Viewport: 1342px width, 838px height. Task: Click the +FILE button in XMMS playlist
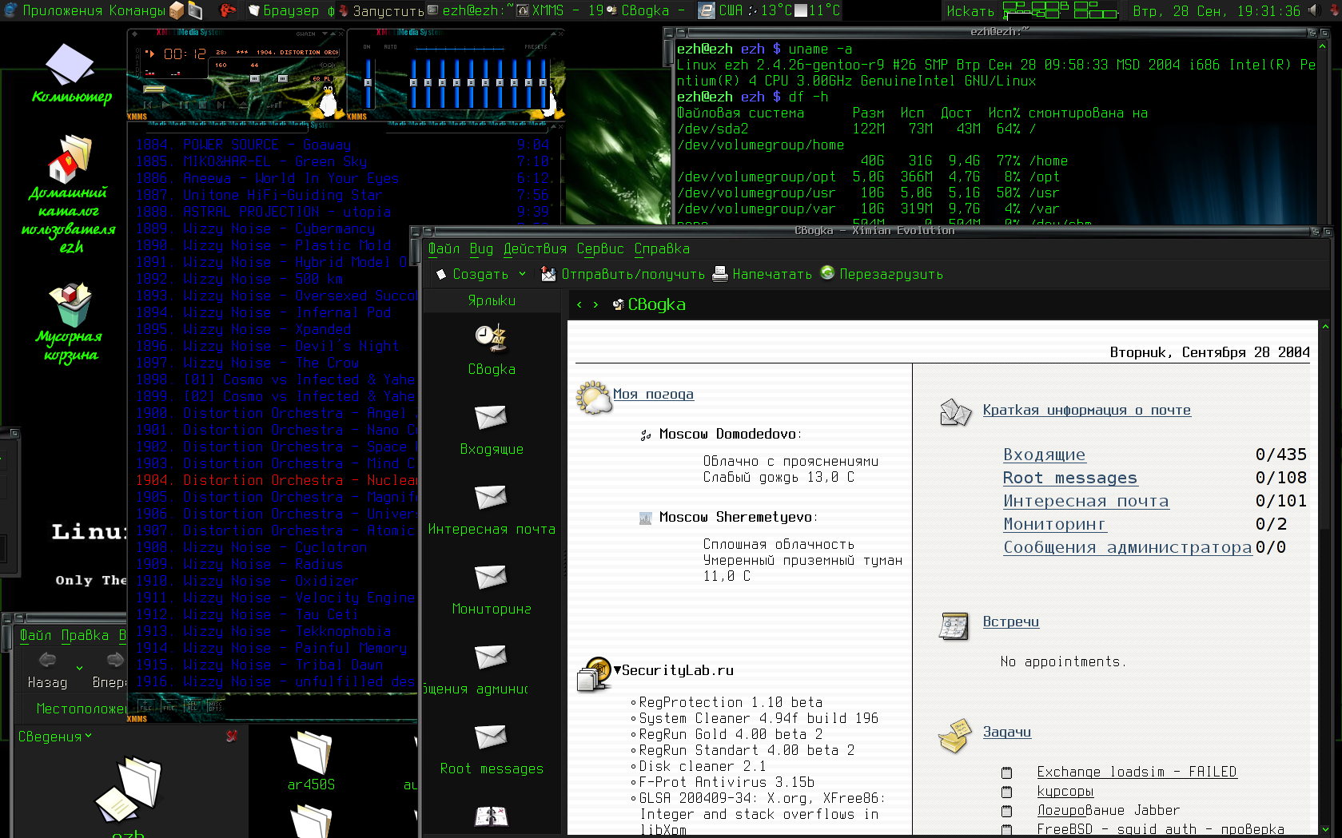pos(147,706)
